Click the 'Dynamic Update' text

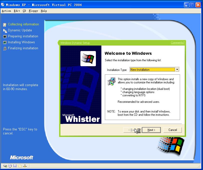coord(20,30)
